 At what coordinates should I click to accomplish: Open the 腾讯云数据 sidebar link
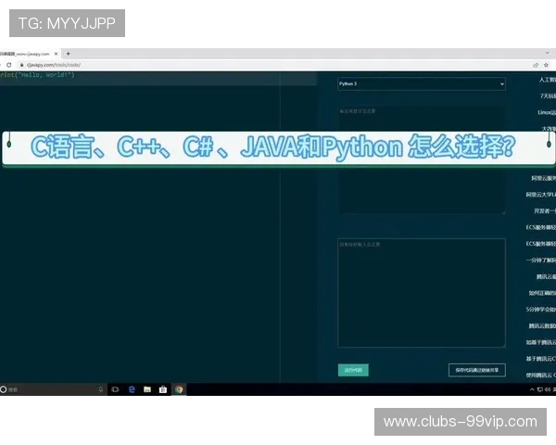pyautogui.click(x=542, y=326)
